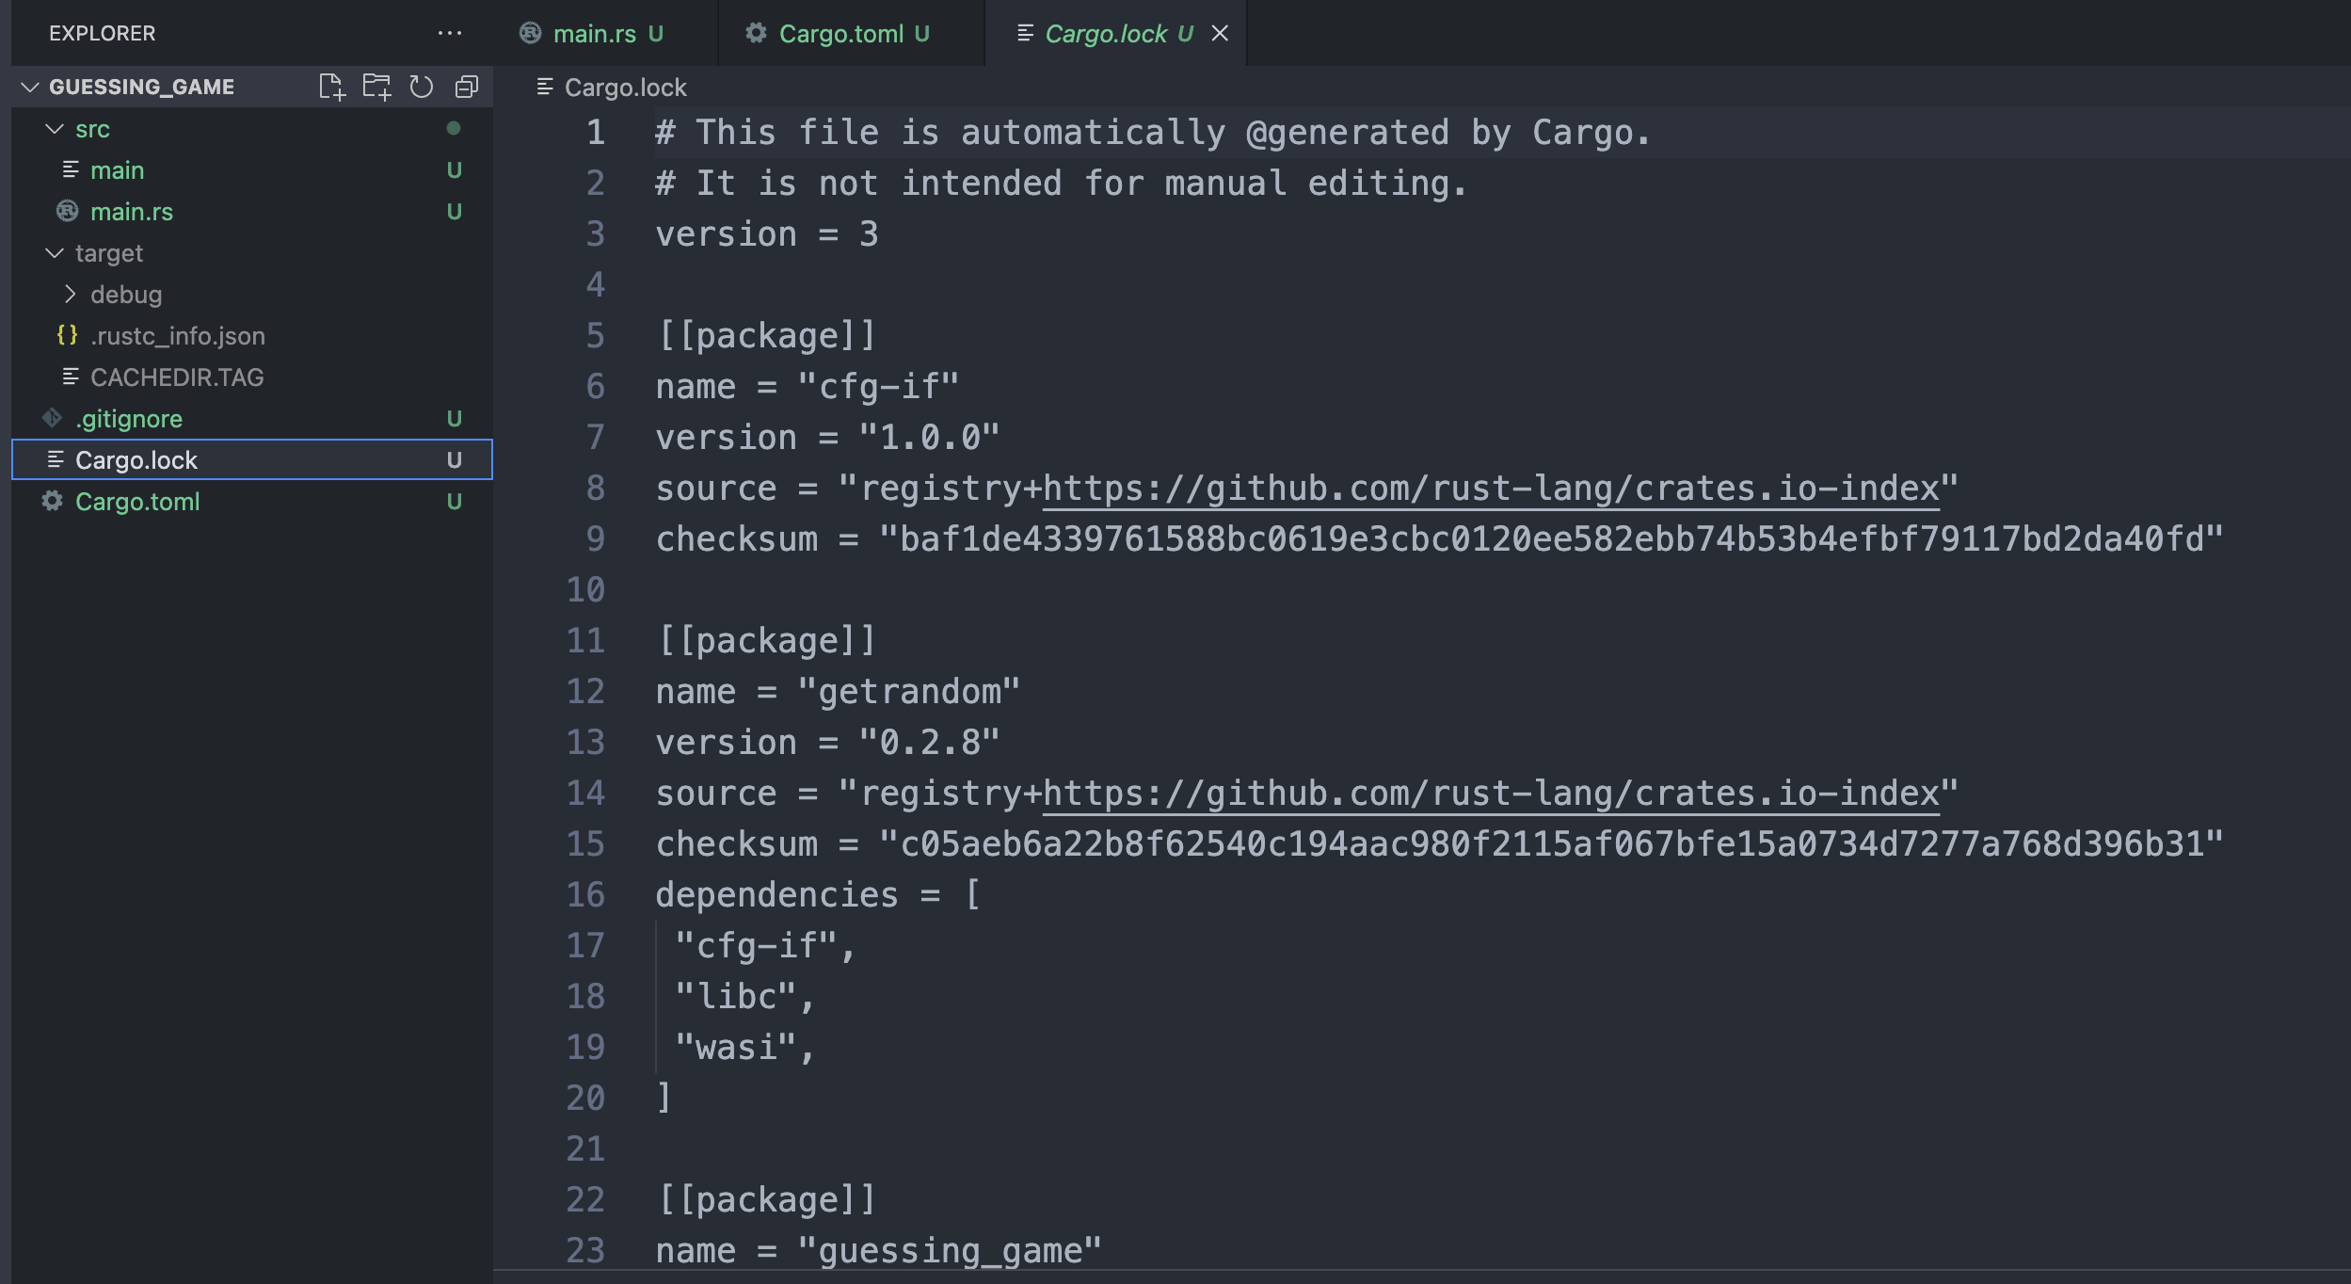2351x1284 pixels.
Task: Refresh the explorer file tree
Action: click(421, 87)
